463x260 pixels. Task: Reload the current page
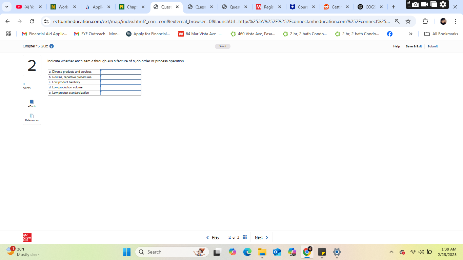pyautogui.click(x=32, y=21)
